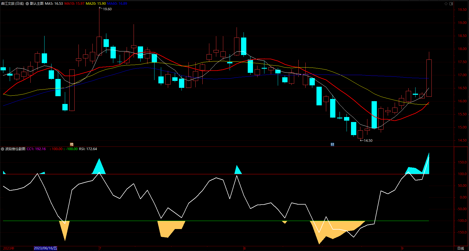Click the 财 marker badge on the chart
The width and height of the screenshot is (469, 251).
332,144
